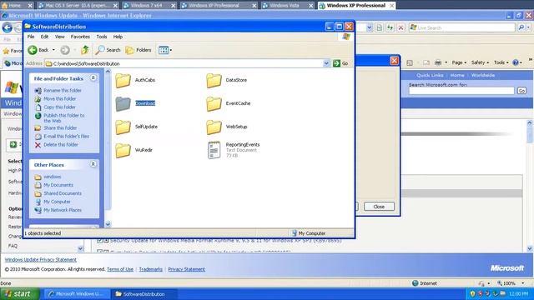Open Search in Explorer toolbar
Viewport: 534px width, 300px height.
click(x=108, y=50)
